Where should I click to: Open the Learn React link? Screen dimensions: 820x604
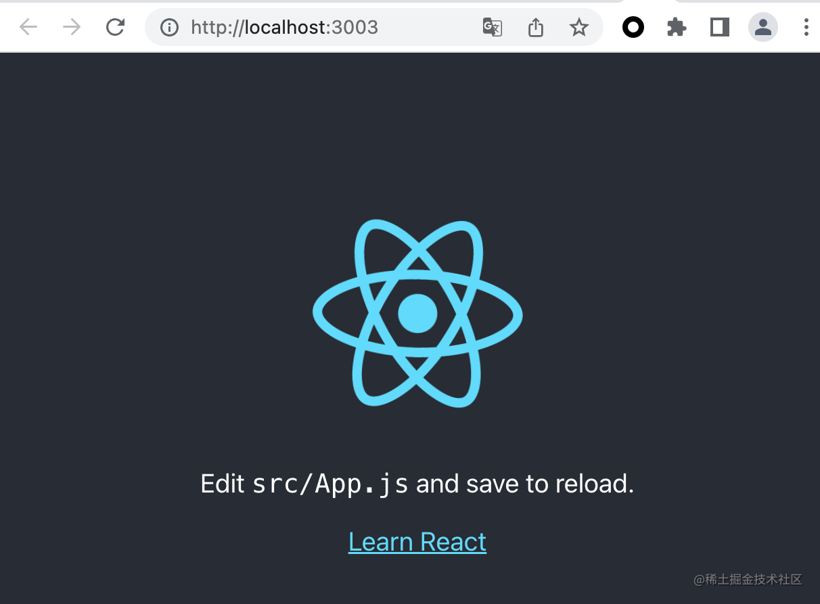click(x=417, y=542)
